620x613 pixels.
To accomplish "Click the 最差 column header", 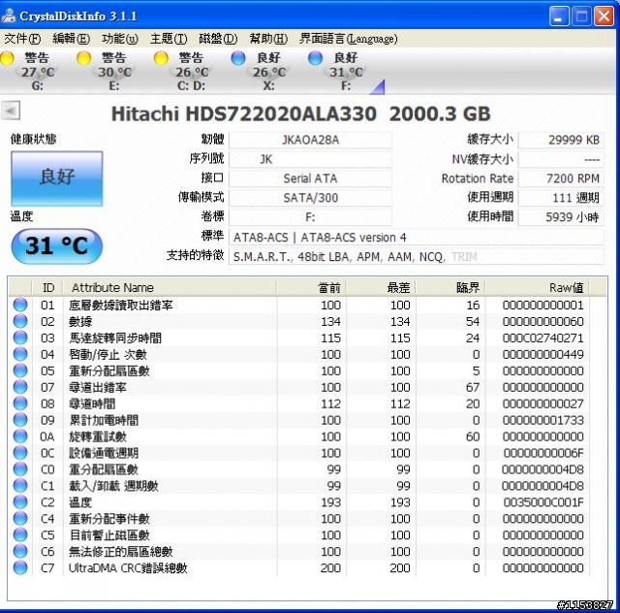I will (381, 287).
